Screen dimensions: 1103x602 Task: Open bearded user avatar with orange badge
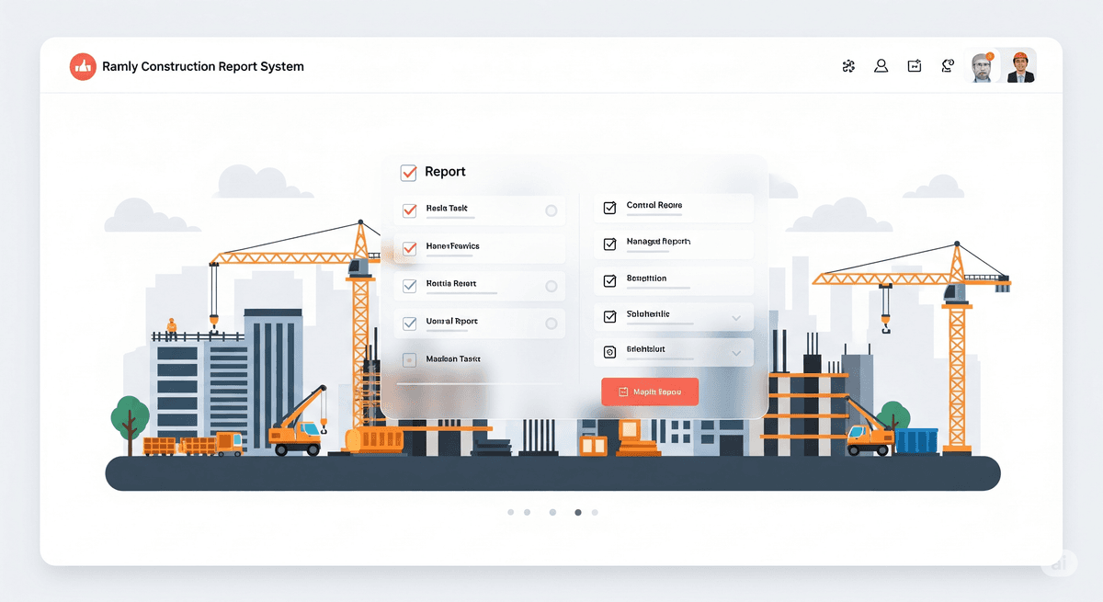click(982, 67)
